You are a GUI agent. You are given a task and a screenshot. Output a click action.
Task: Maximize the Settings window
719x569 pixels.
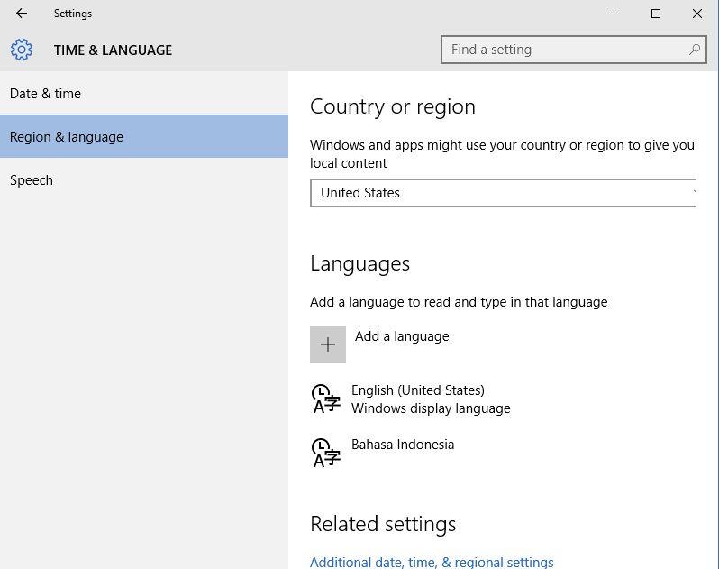point(656,14)
